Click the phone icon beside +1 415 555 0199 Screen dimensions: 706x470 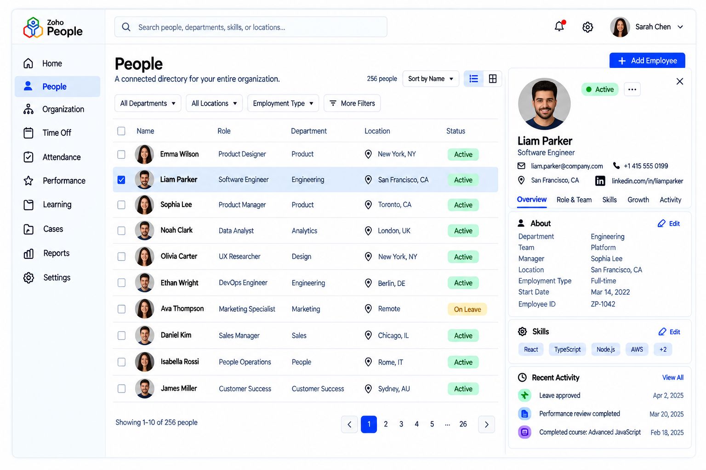pyautogui.click(x=616, y=166)
